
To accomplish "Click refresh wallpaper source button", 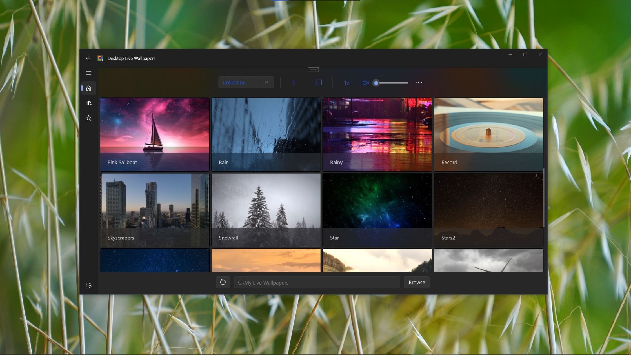I will click(223, 282).
